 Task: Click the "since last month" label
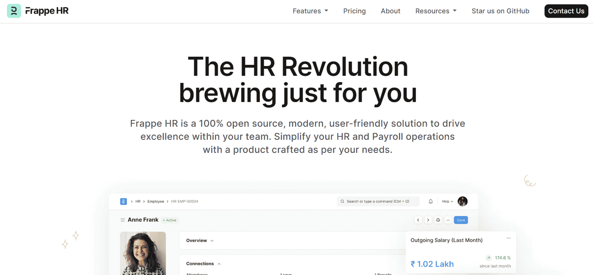[x=495, y=266]
